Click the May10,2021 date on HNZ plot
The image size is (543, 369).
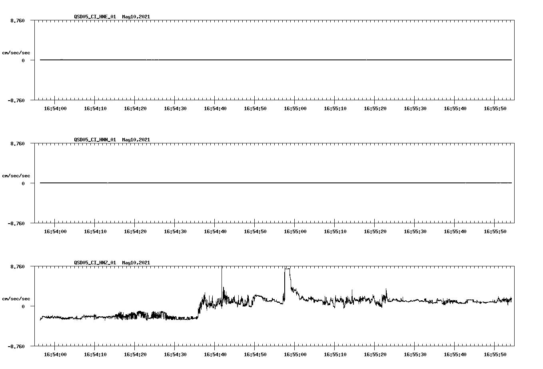[136, 263]
